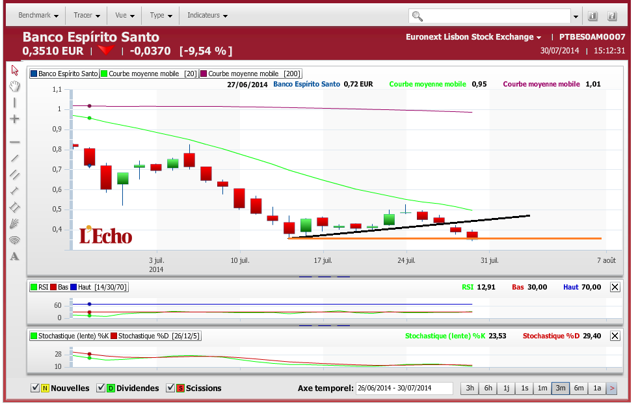638x408 pixels.
Task: Select the Fibonacci arcs tool
Action: click(14, 240)
